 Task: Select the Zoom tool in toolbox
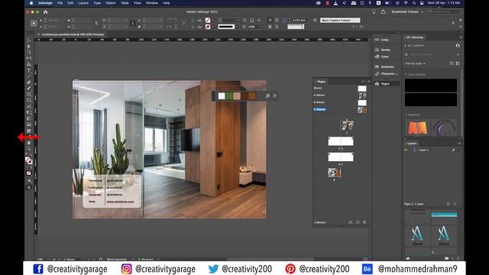coord(29,149)
